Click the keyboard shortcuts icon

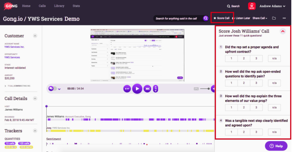click(196, 89)
